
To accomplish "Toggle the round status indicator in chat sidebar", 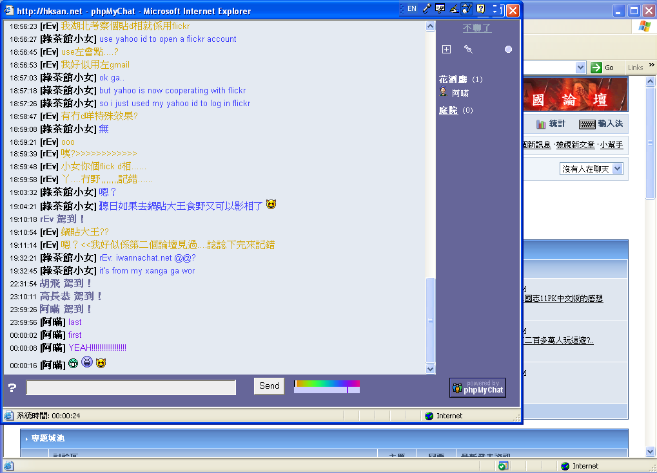I will 508,50.
